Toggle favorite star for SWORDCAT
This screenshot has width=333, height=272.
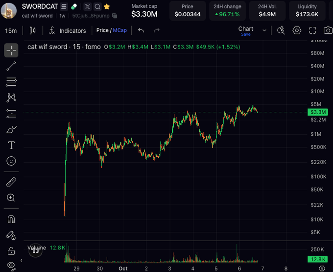[x=107, y=6]
